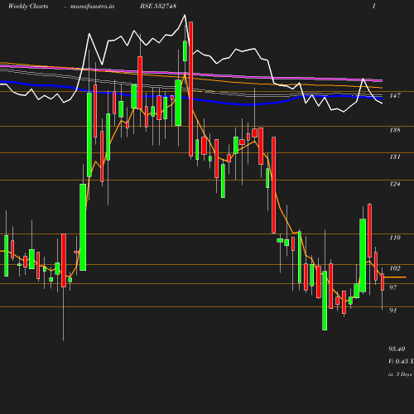Image resolution: width=414 pixels, height=414 pixels.
Task: Click the 138 price axis label
Action: 395,130
